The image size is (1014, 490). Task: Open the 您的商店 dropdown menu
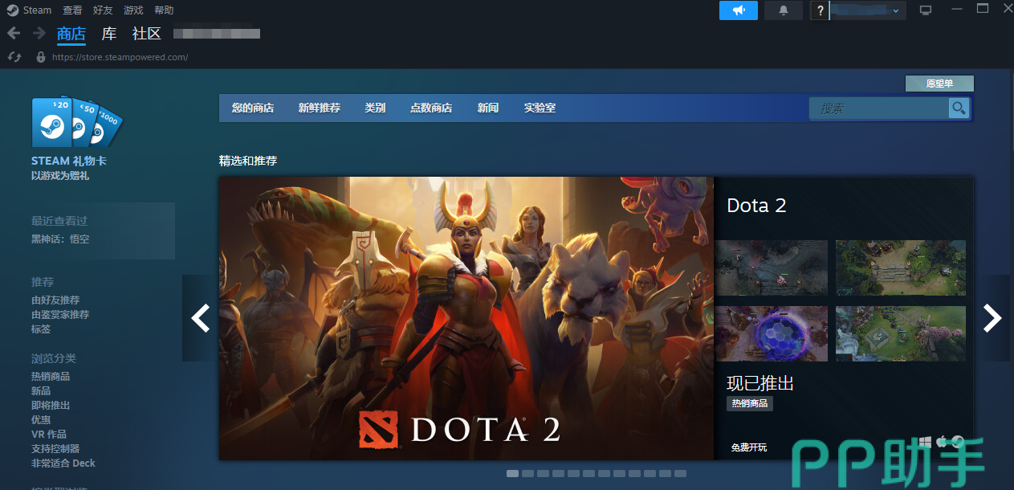253,108
